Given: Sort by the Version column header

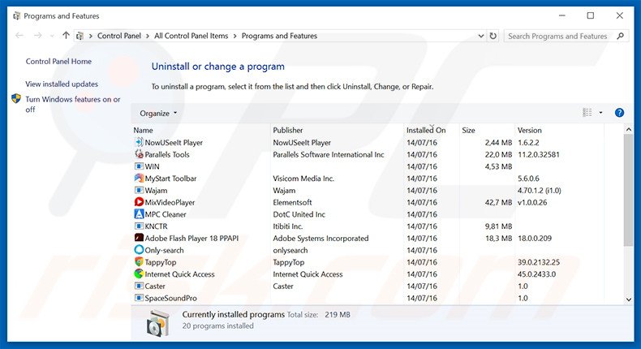Looking at the screenshot, I should point(529,130).
